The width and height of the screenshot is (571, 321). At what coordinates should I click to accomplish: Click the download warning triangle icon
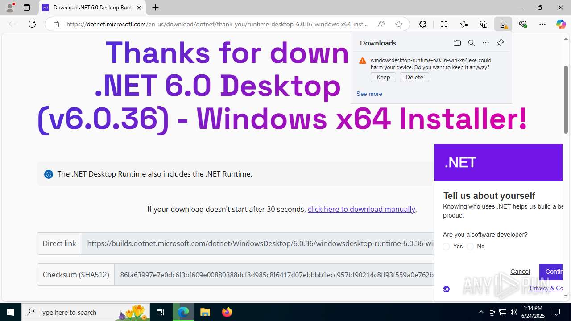tap(363, 61)
